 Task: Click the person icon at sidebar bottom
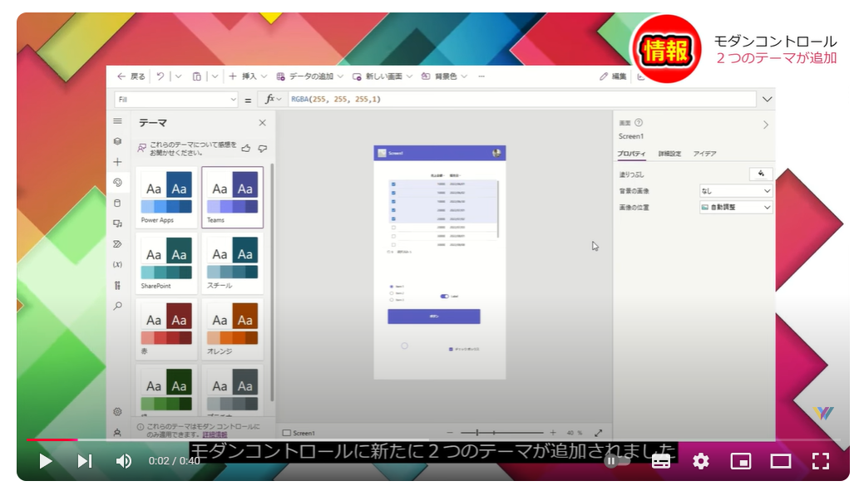tap(118, 432)
